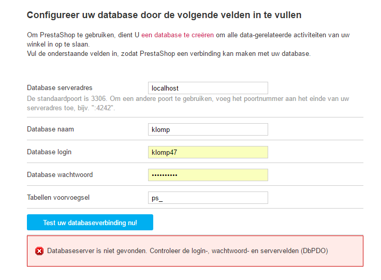Focus the Tabellen voorvoegsel field with ps_
Screen dimensions: 381x280
(x=208, y=198)
